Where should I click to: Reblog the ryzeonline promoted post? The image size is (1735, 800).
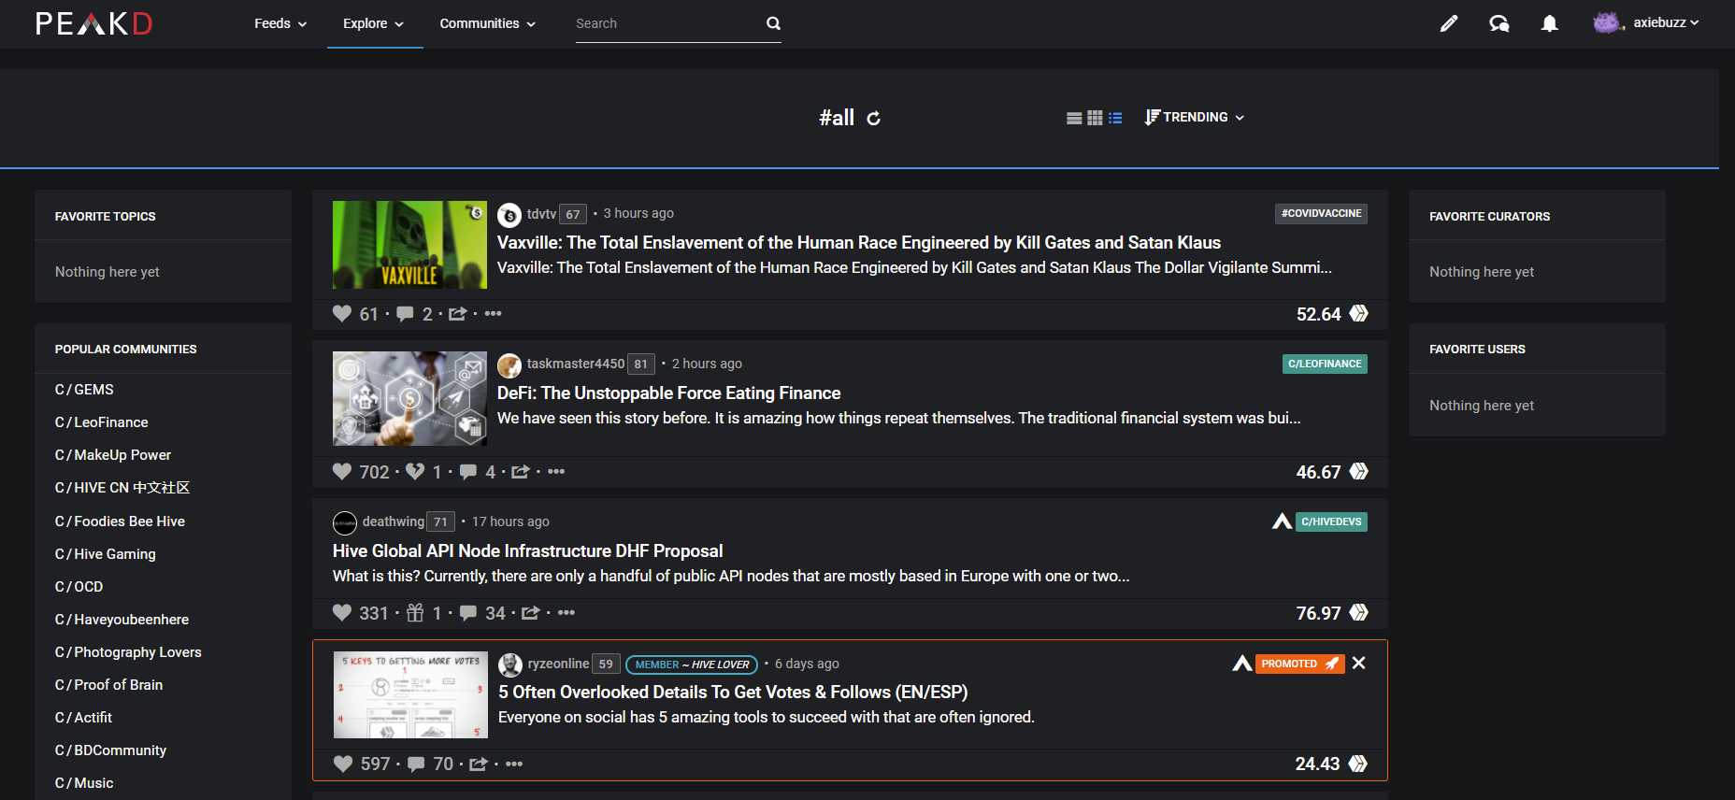[479, 764]
